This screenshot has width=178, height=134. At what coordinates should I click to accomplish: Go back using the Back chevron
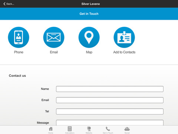pyautogui.click(x=9, y=4)
